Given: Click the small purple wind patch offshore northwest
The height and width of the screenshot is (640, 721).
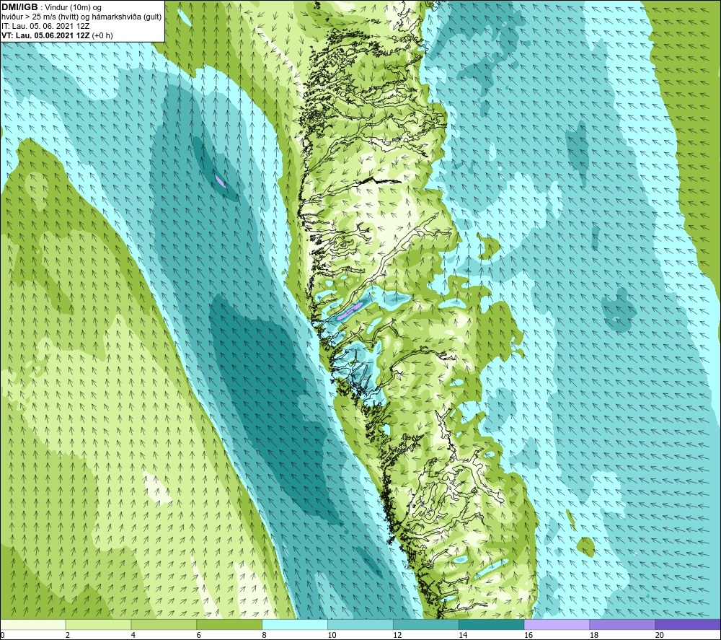Looking at the screenshot, I should click(x=220, y=181).
